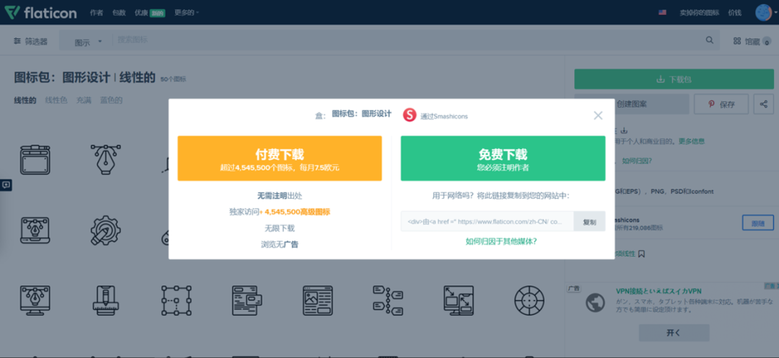The width and height of the screenshot is (779, 358).
Task: Open the 作者 menu item
Action: coord(97,12)
